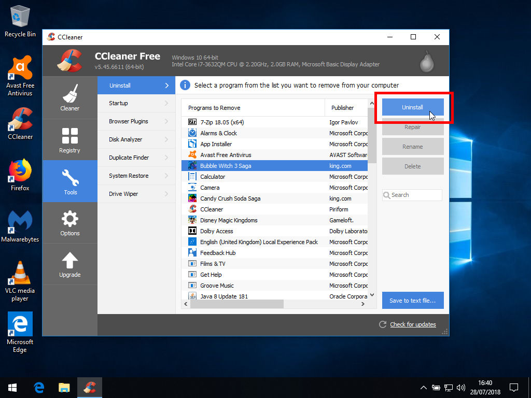Click the Piriform publisher cell

point(339,209)
